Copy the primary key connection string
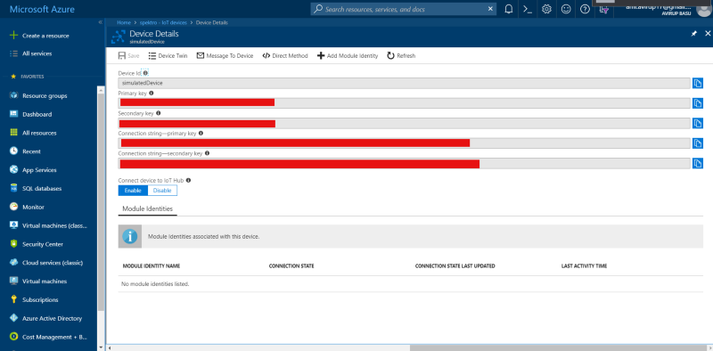This screenshot has width=713, height=351. pos(698,143)
